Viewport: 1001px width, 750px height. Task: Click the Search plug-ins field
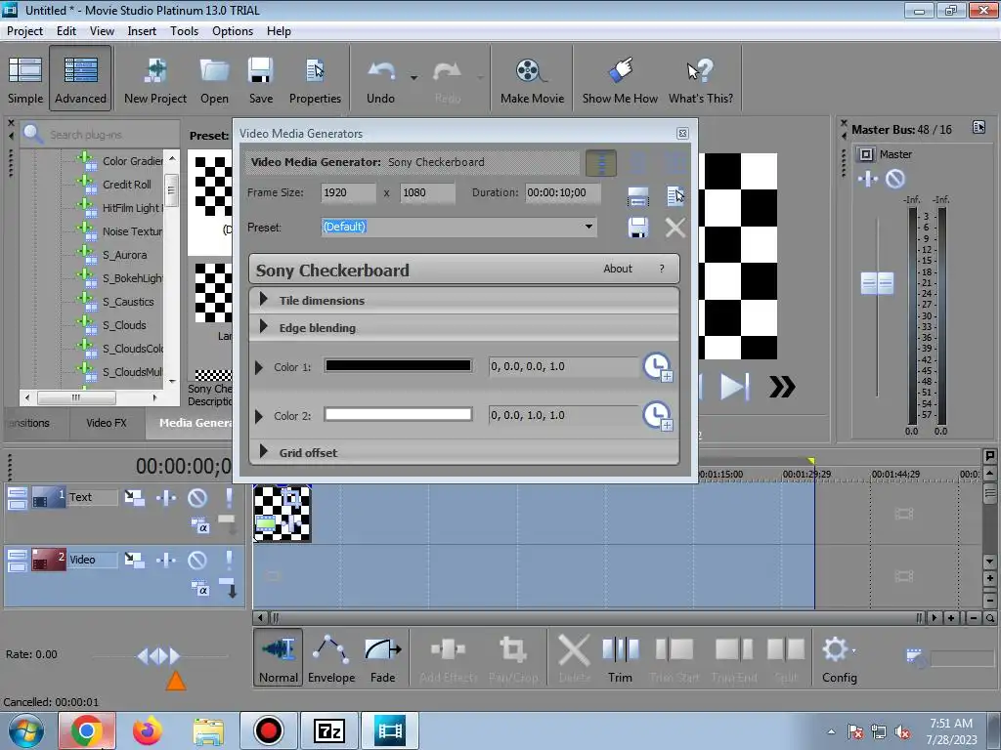99,135
